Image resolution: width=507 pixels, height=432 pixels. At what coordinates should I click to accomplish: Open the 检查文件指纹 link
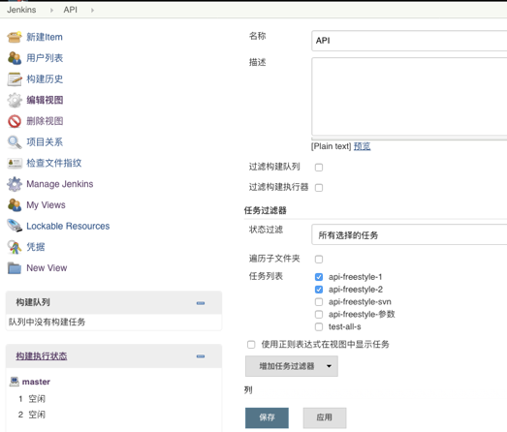pyautogui.click(x=54, y=163)
